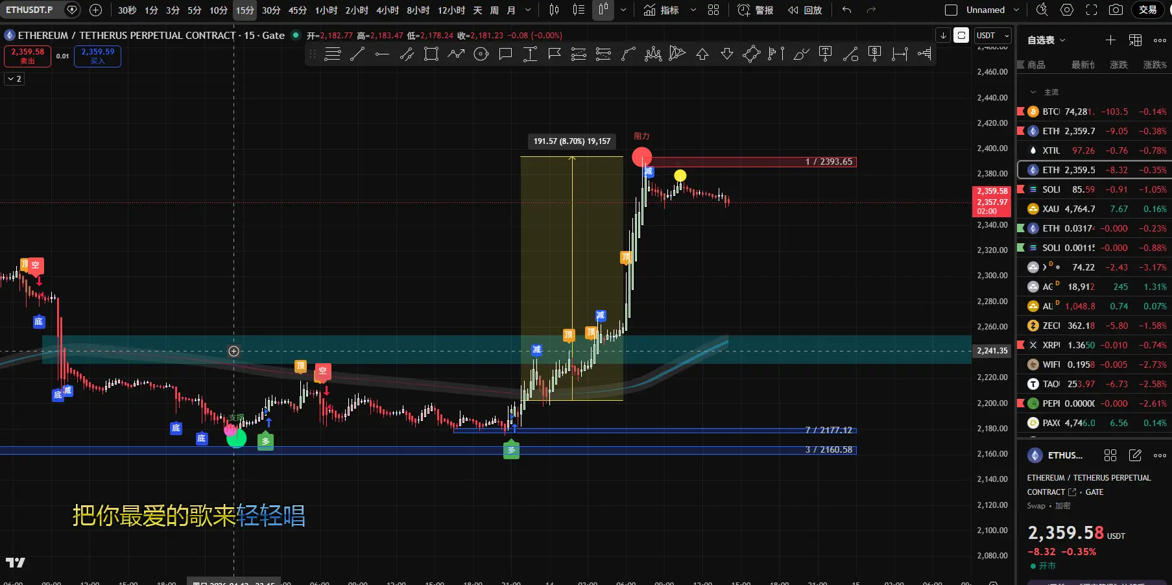Pick the zigzag path drawing tool
The width and height of the screenshot is (1172, 585).
[456, 54]
